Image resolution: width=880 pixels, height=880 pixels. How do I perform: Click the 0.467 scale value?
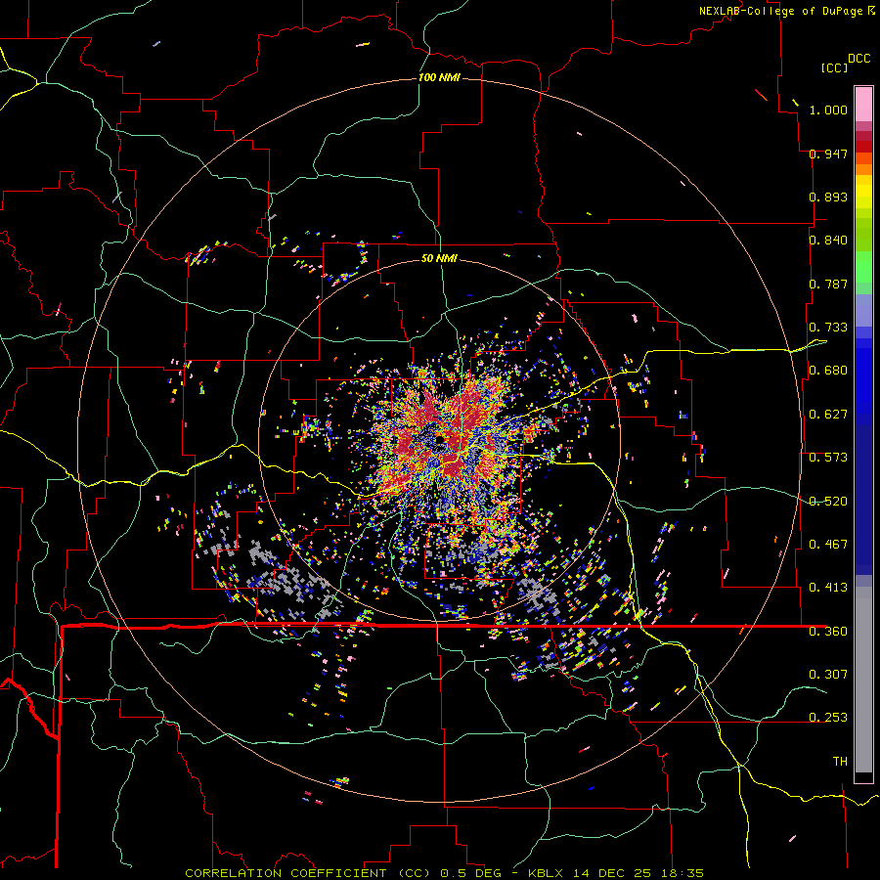[828, 545]
